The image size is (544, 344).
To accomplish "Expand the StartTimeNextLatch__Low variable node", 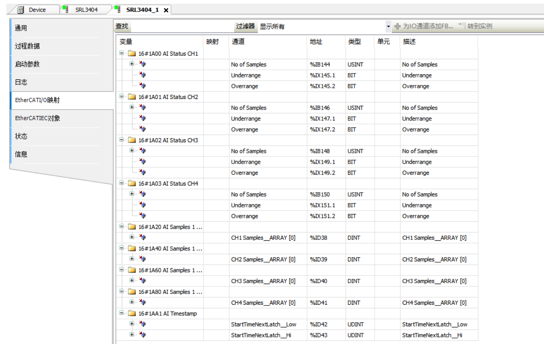I will click(132, 324).
